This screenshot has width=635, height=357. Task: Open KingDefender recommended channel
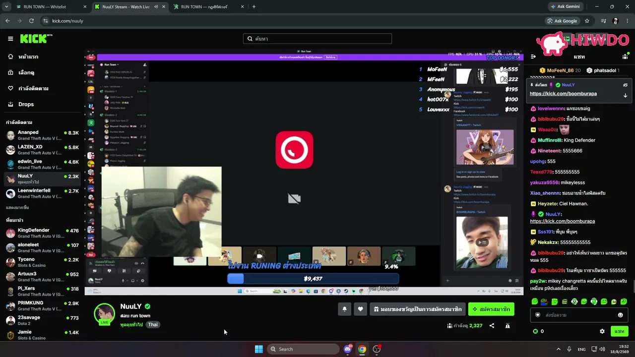42,233
